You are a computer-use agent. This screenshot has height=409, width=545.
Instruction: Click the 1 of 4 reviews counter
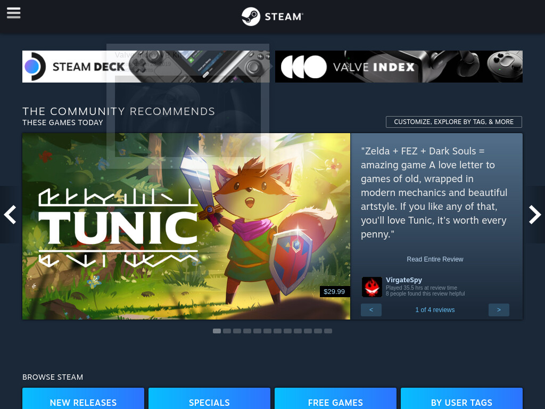click(x=435, y=310)
